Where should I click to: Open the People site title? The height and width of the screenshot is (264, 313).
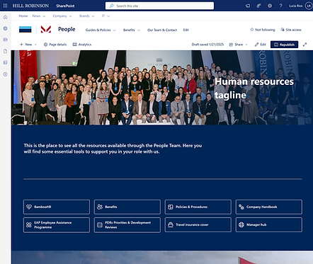tap(67, 29)
